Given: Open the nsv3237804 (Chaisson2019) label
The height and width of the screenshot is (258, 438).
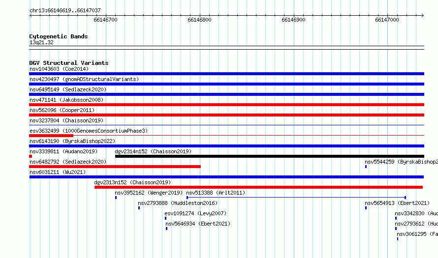Looking at the screenshot, I should tap(66, 120).
